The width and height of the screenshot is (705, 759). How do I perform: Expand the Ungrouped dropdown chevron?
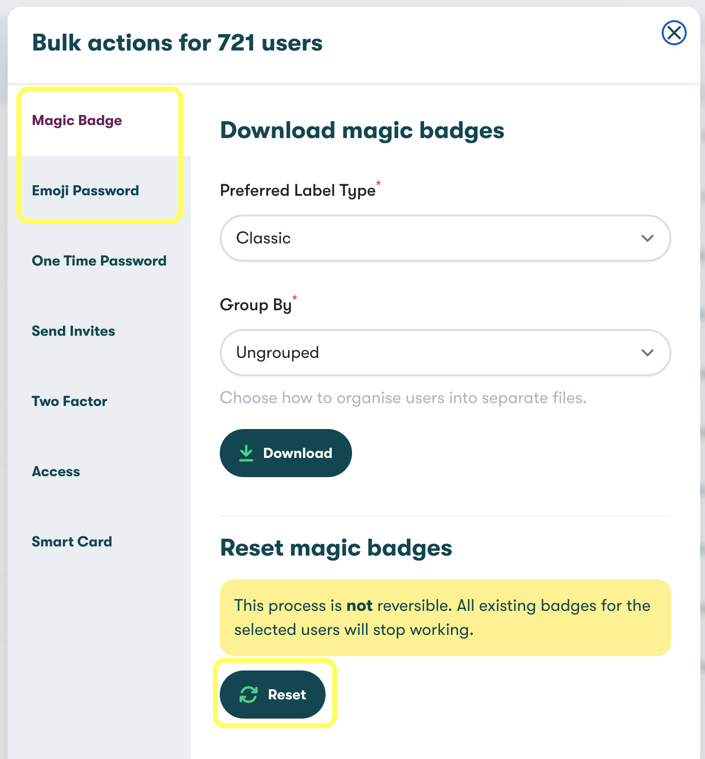click(x=647, y=353)
